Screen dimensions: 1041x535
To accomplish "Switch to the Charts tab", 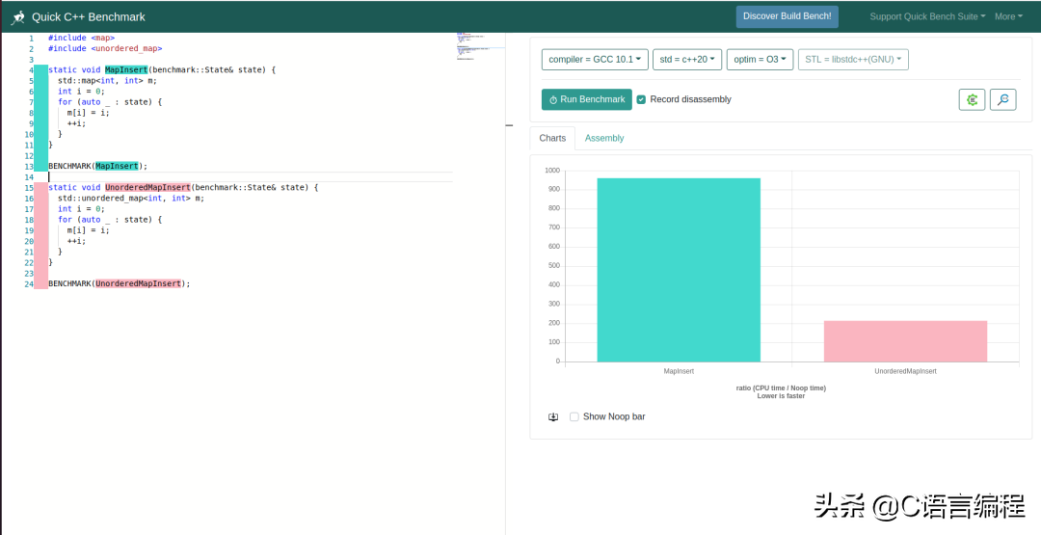I will coord(552,138).
